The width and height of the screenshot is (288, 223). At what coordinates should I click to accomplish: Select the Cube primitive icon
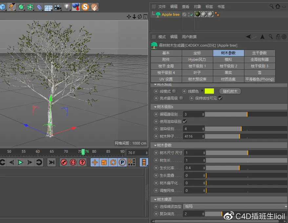coord(4,6)
